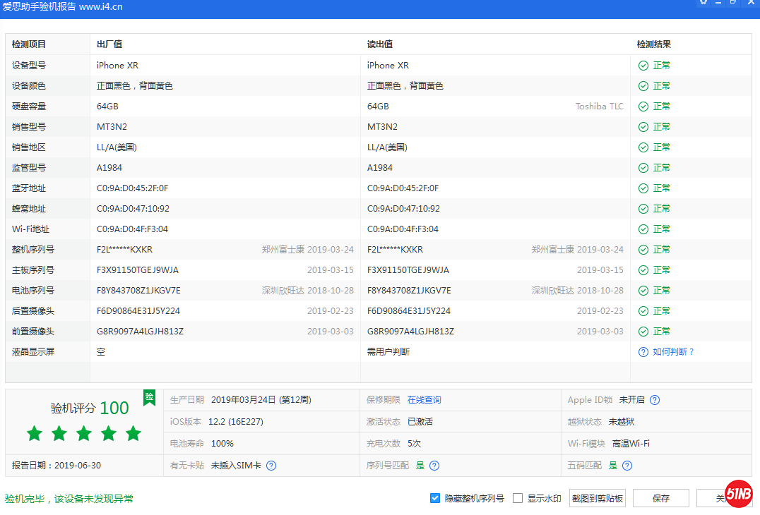Click the green check beside 设备型号 row
760x515 pixels.
coord(643,65)
